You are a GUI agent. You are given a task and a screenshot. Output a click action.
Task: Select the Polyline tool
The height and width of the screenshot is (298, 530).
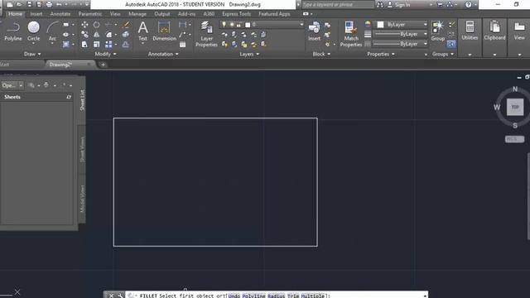click(13, 31)
